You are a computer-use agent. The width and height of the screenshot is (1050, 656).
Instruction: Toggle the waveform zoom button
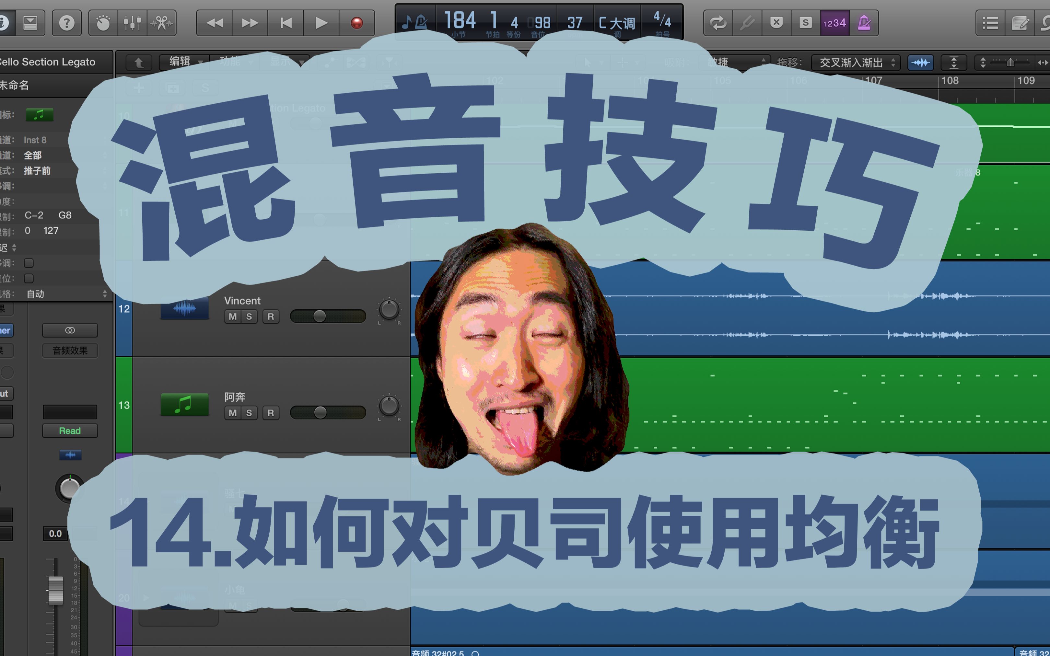[920, 63]
